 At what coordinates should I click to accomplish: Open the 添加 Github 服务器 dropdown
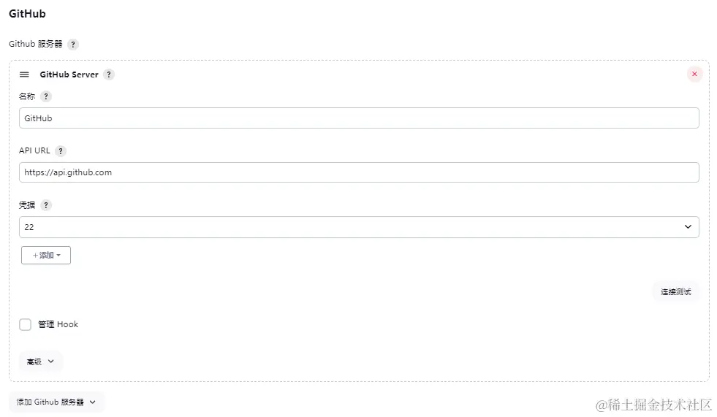coord(56,402)
